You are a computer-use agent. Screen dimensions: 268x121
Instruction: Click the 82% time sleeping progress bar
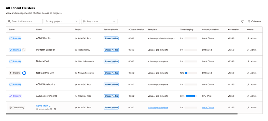point(191,96)
